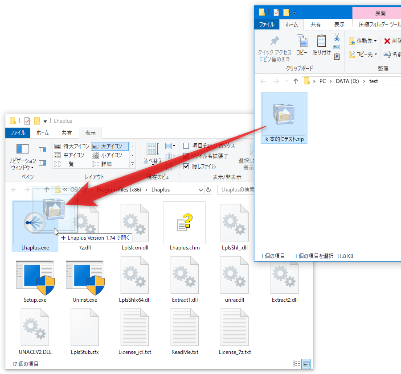401x374 pixels.
Task: Select the ReadMe.txt file icon
Action: [x=184, y=327]
